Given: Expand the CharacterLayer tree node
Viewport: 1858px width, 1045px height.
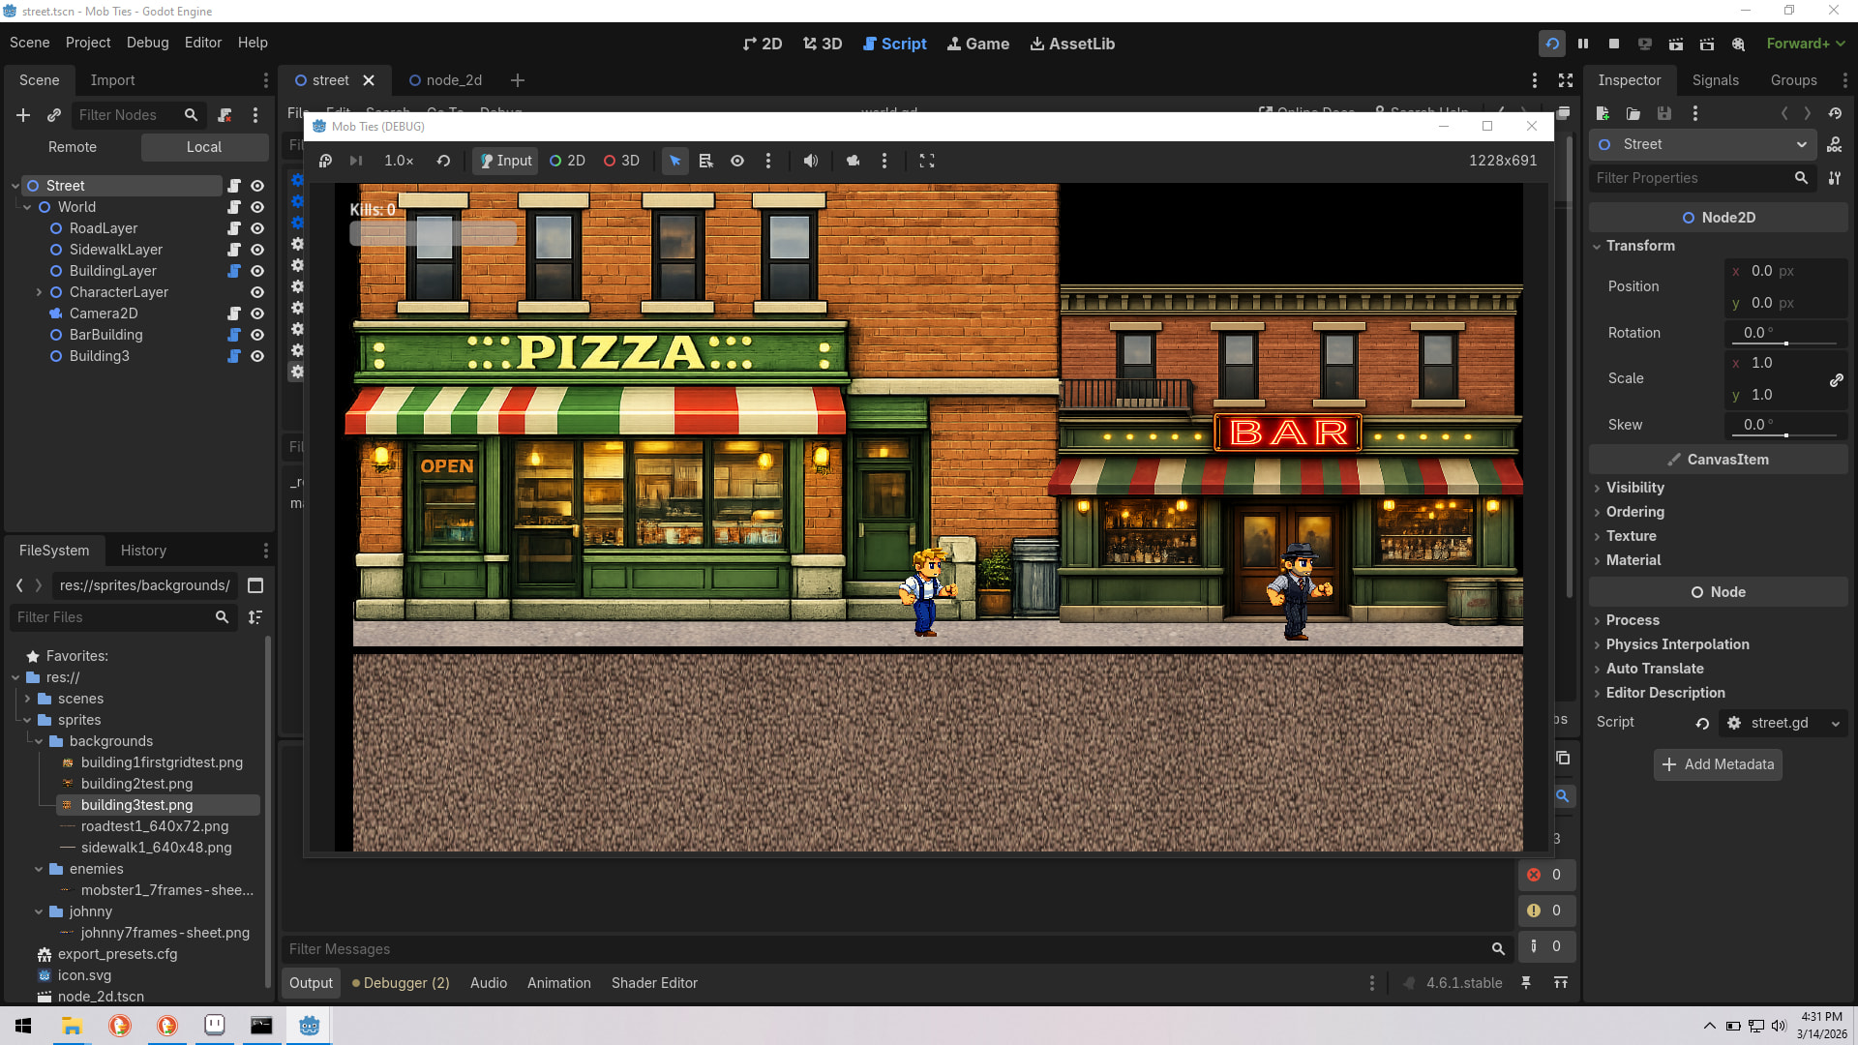Looking at the screenshot, I should pos(39,292).
